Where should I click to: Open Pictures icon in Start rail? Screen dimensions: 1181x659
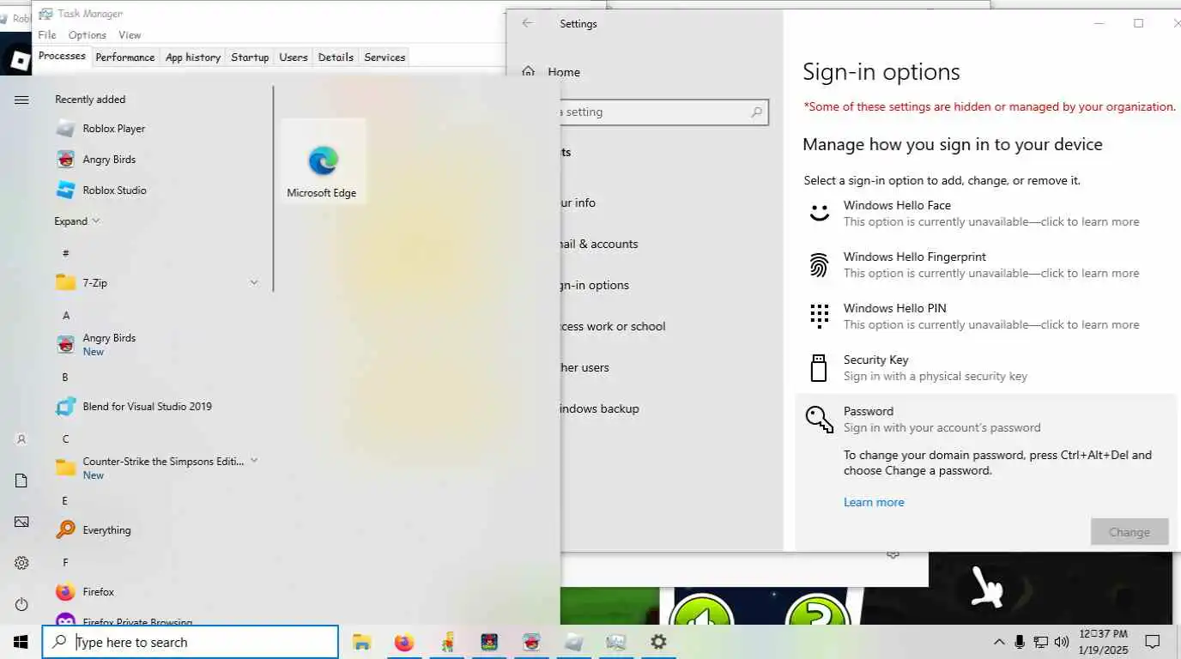[21, 522]
